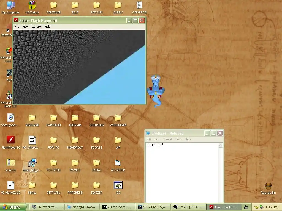The height and width of the screenshot is (211, 282).
Task: Maximize the Adobe Flash Player window
Action: (135, 21)
